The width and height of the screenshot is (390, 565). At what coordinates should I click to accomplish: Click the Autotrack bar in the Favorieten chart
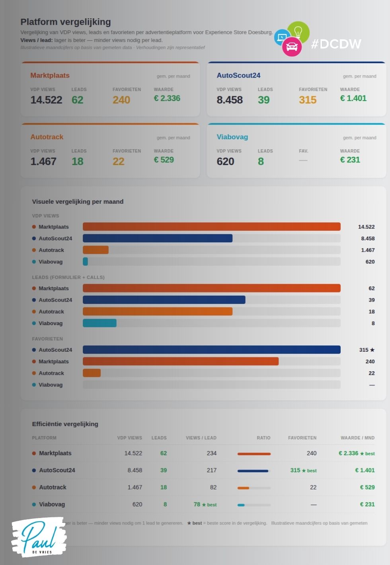click(92, 373)
